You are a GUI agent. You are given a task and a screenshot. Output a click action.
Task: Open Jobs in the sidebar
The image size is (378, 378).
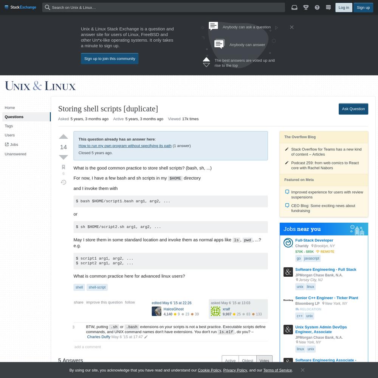[12, 145]
